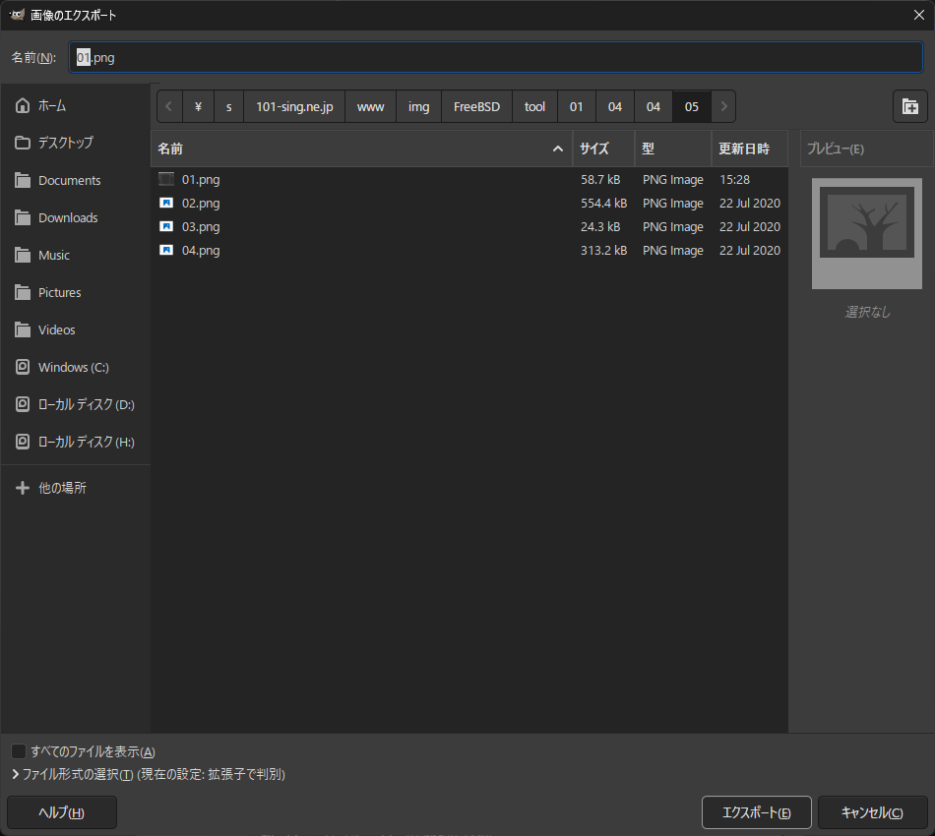935x836 pixels.
Task: Click the right arrow of the path bar
Action: [x=723, y=106]
